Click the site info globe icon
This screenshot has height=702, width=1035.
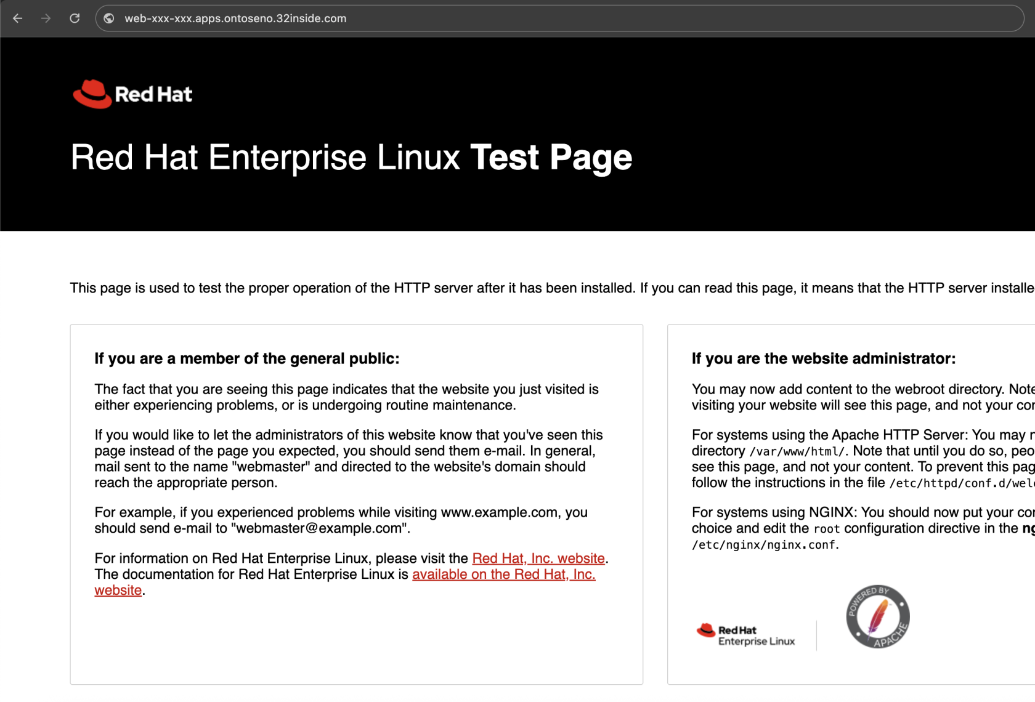[x=109, y=18]
